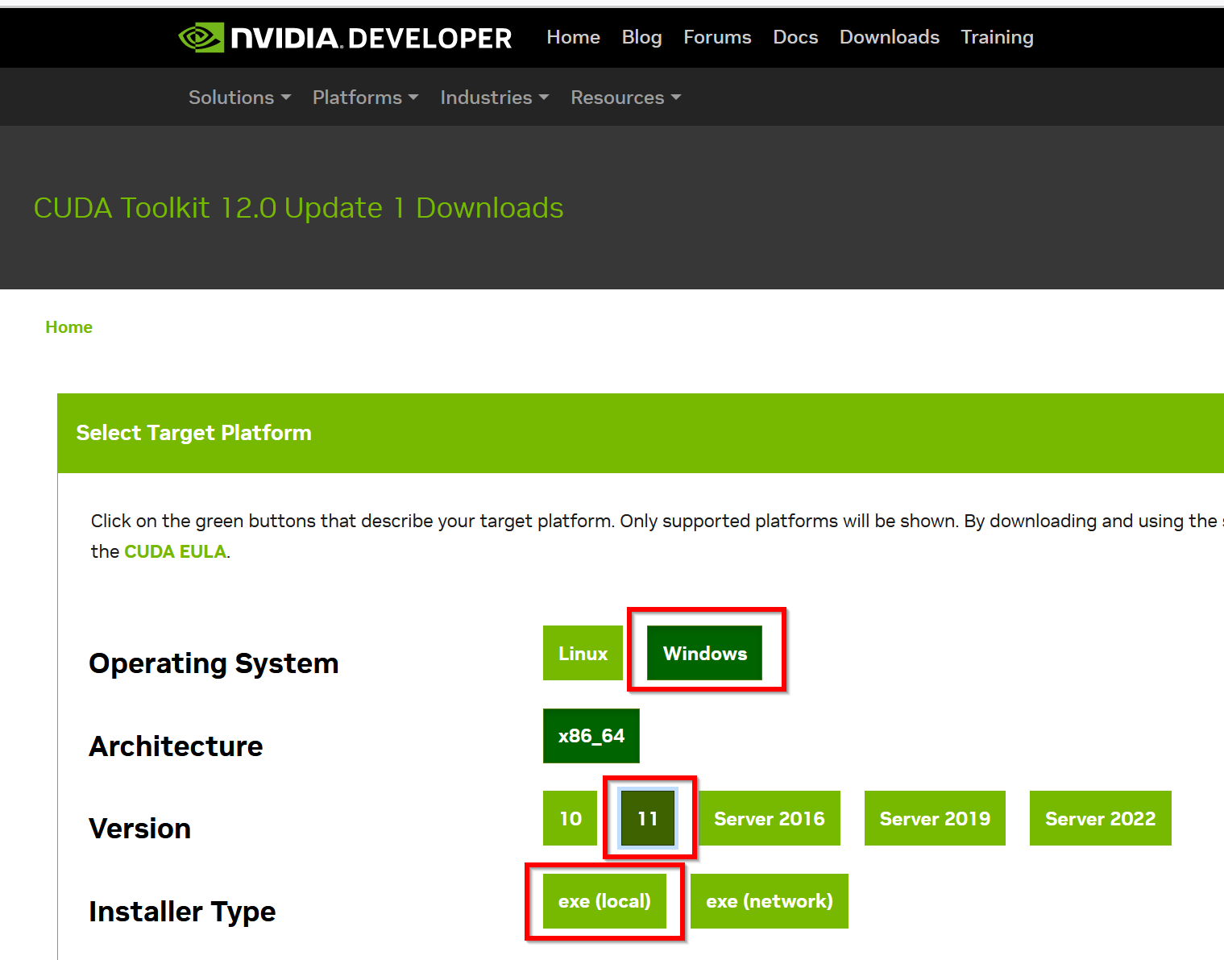Image resolution: width=1224 pixels, height=960 pixels.
Task: Expand the Industries dropdown menu
Action: (494, 98)
